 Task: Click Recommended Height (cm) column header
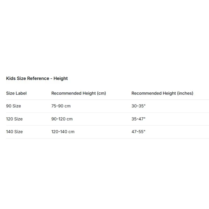[79, 93]
